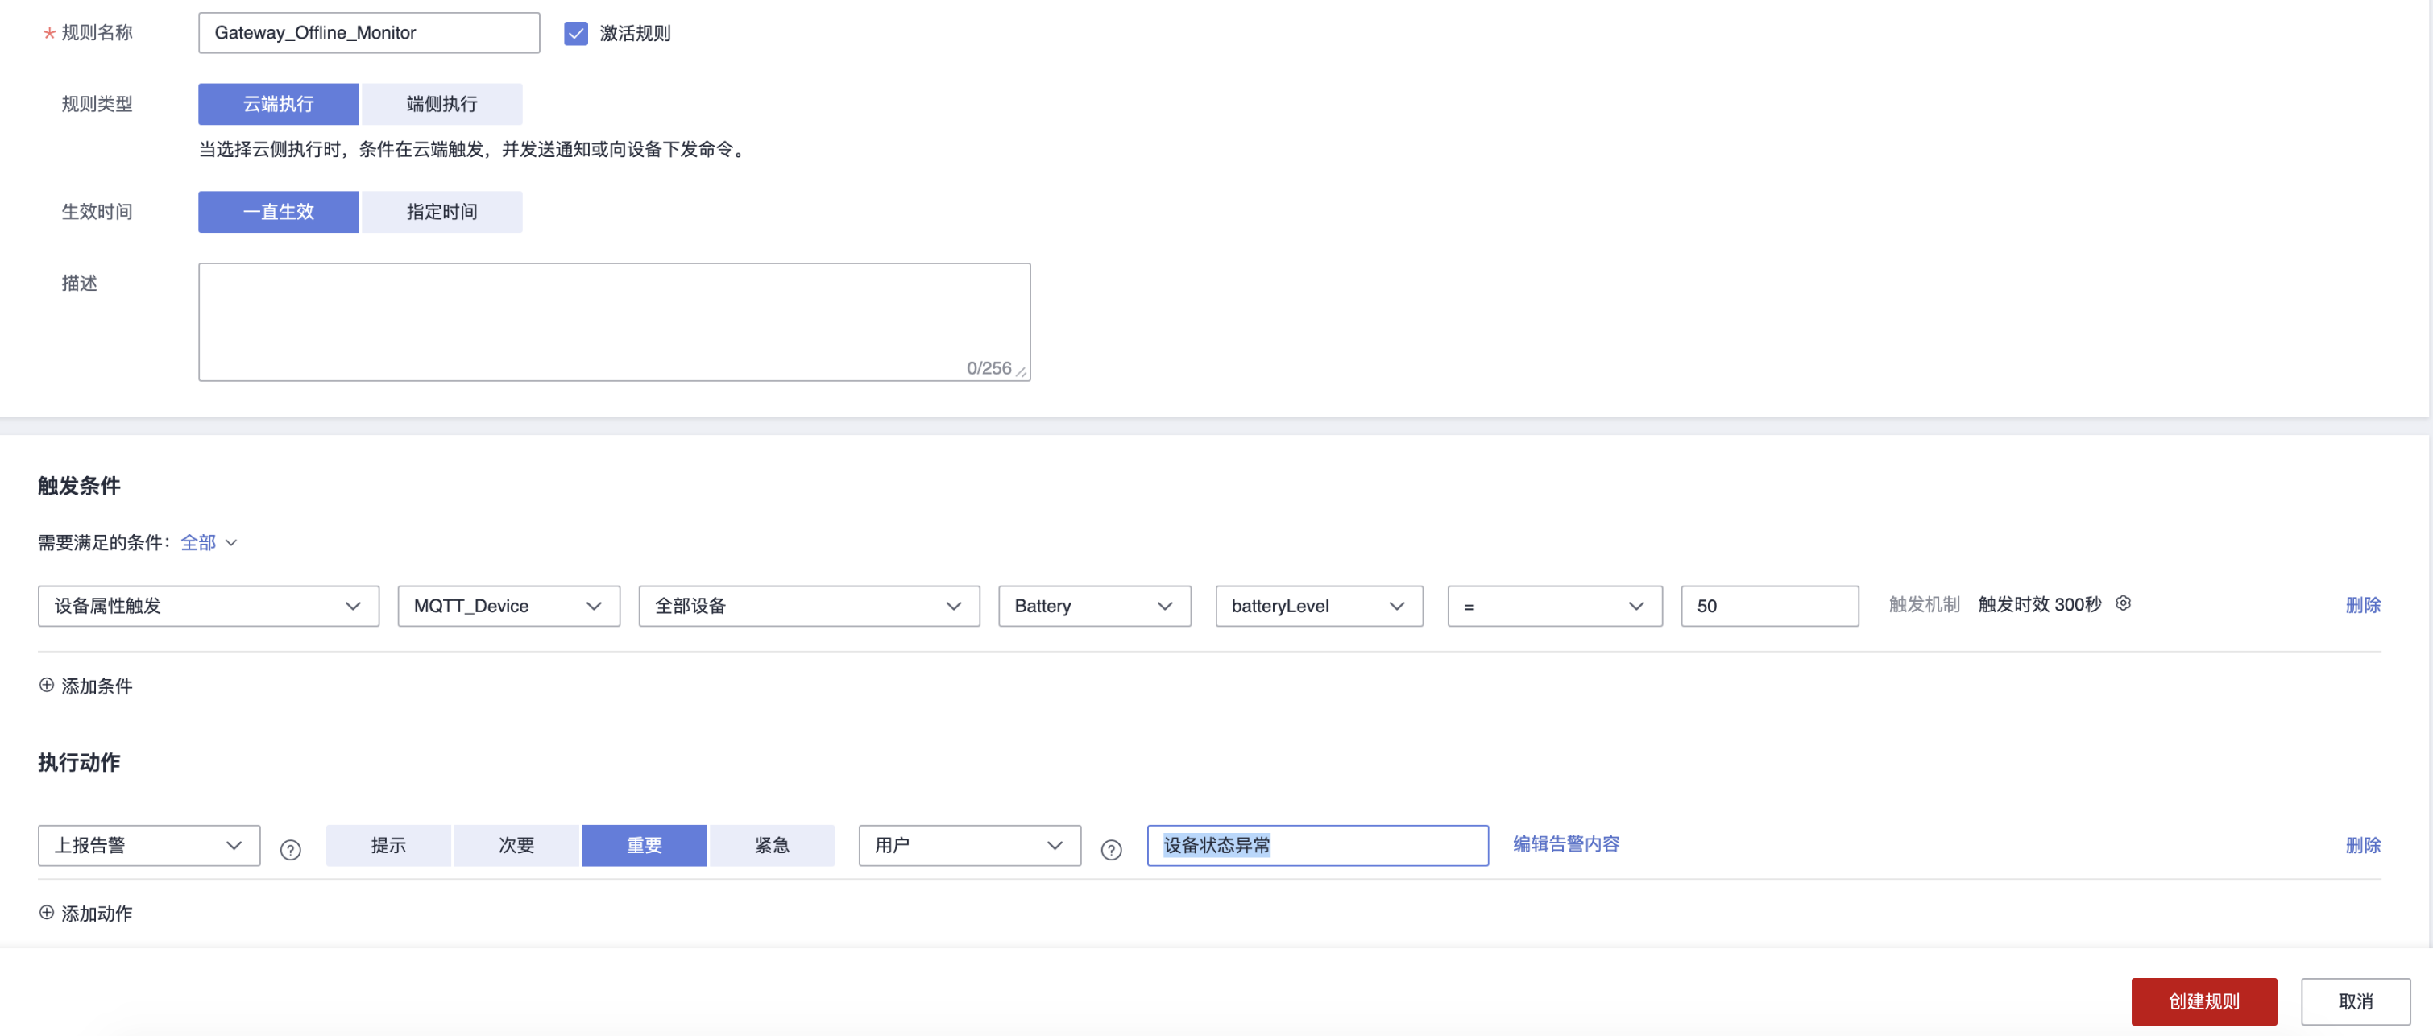Click the 取消 button
The image size is (2433, 1036).
point(2355,1001)
